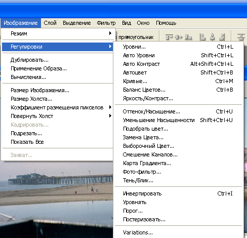Choose the grayed-out Кадрировать... entry
Viewport: 247px width, 238px height.
pos(57,125)
